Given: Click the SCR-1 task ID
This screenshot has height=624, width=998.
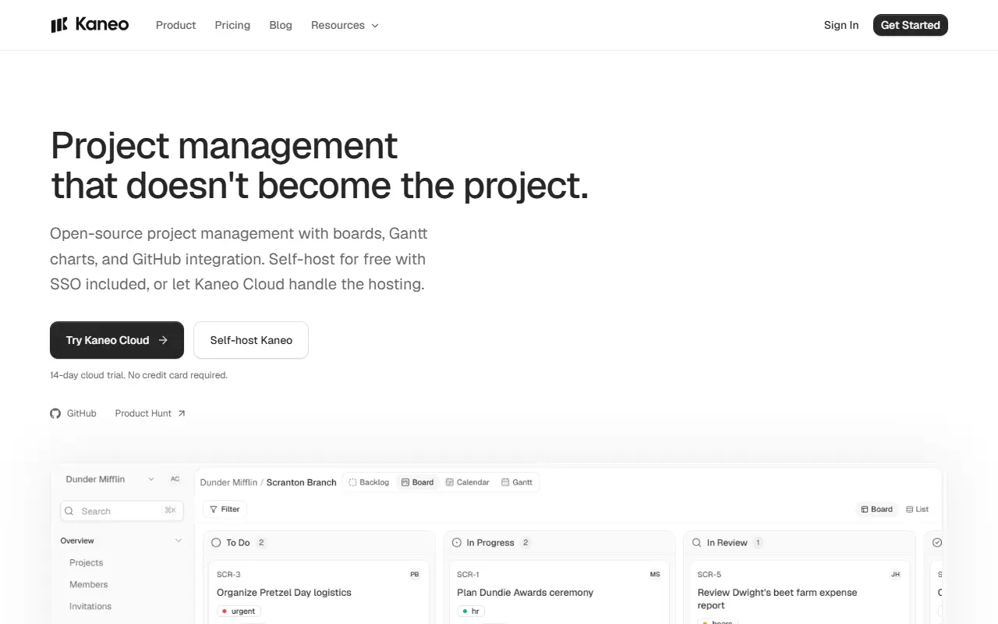Looking at the screenshot, I should [468, 575].
